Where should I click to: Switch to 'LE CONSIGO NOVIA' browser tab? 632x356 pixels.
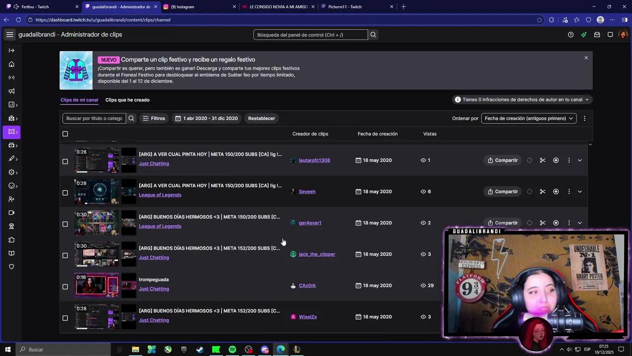coord(278,7)
